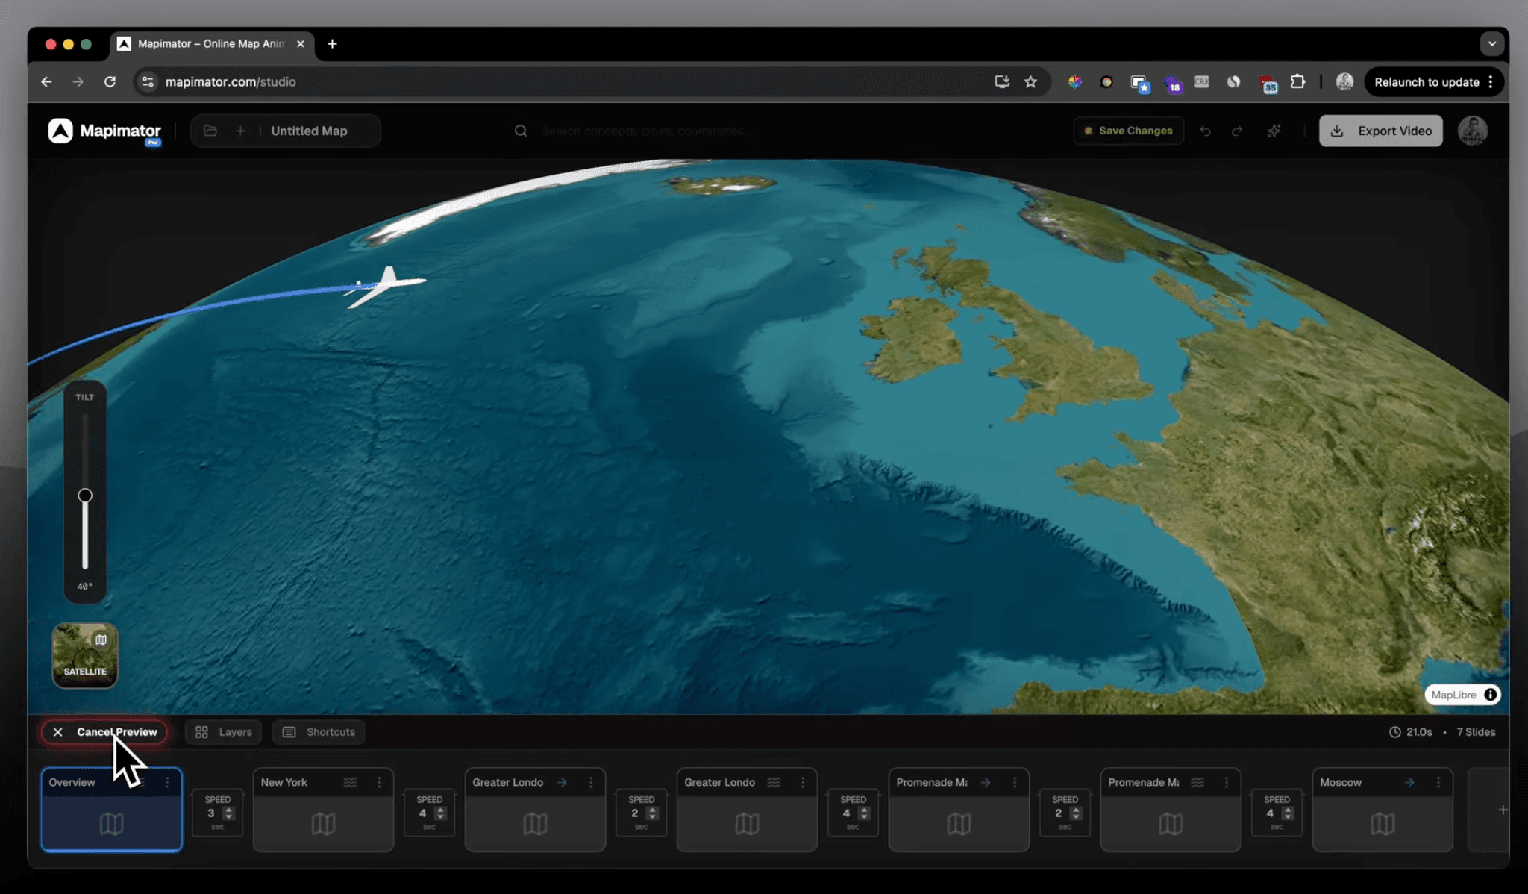The width and height of the screenshot is (1528, 894).
Task: Cancel the animation preview
Action: point(104,732)
